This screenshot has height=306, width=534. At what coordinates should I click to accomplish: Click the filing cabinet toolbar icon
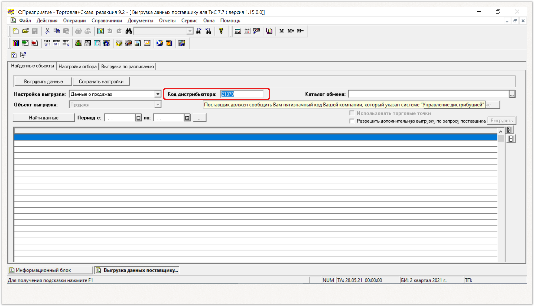[88, 43]
